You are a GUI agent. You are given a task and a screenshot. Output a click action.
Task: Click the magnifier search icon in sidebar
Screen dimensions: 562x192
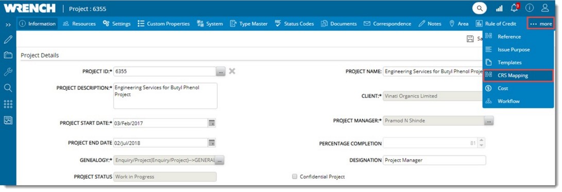[8, 88]
